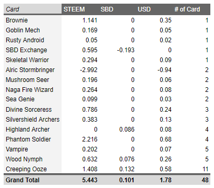The width and height of the screenshot is (214, 188).
Task: Select the # of Card header
Action: 187,9
